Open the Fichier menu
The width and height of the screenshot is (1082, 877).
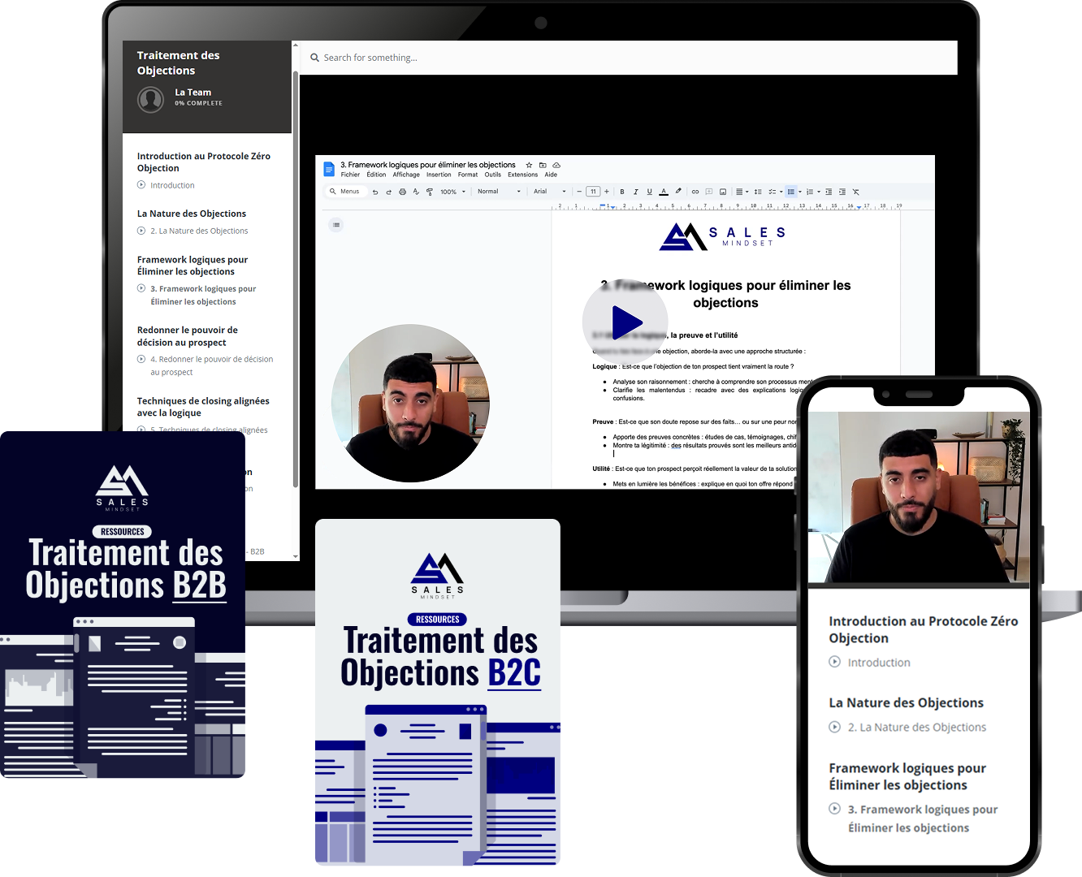(x=350, y=175)
